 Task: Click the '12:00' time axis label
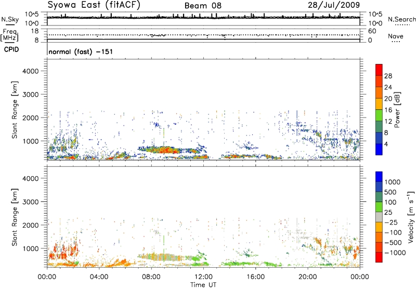[203, 277]
